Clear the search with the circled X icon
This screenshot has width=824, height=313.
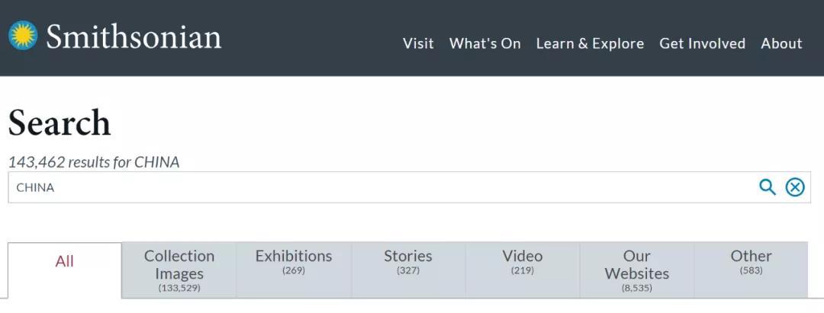[795, 187]
